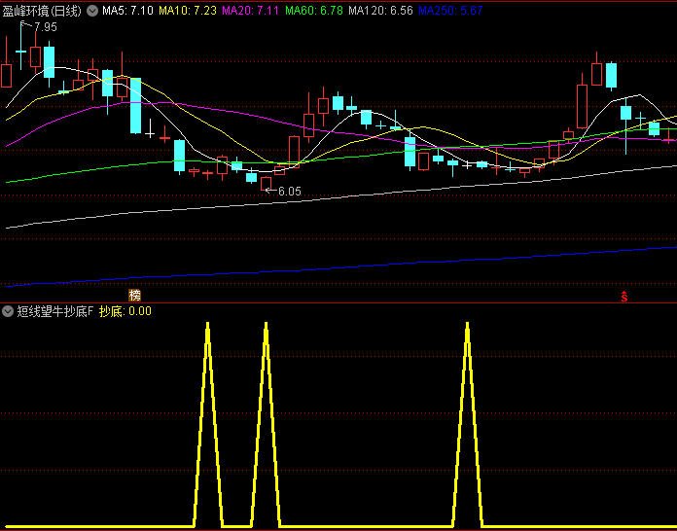677x531 pixels.
Task: Click the 抄底: 0.00 value label
Action: (x=125, y=311)
